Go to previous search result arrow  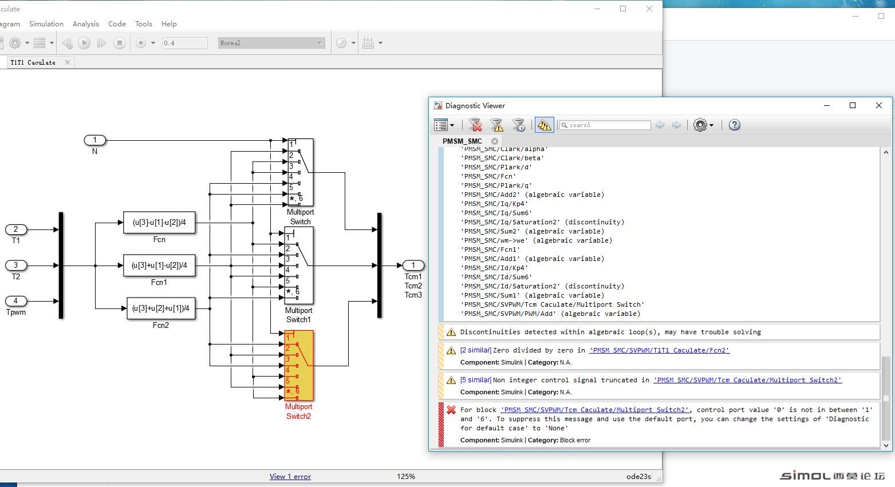coord(660,125)
